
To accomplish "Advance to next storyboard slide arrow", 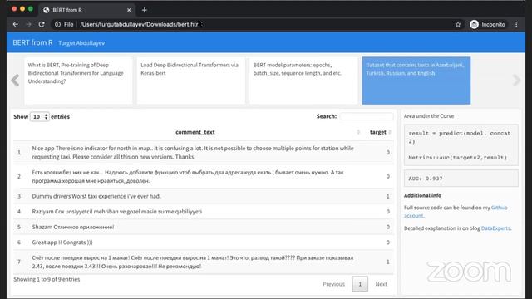I will pos(516,81).
